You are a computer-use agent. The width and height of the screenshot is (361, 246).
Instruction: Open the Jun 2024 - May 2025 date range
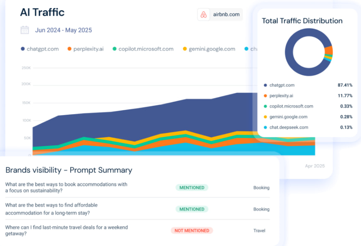pos(64,30)
